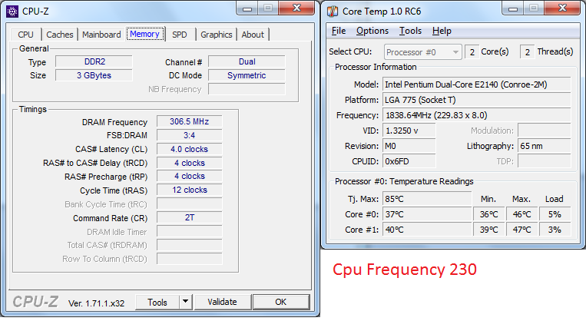Click the empty Bank Cycle Time (tRC) field
This screenshot has width=586, height=321.
[190, 204]
